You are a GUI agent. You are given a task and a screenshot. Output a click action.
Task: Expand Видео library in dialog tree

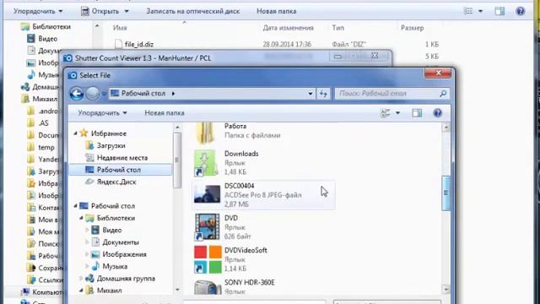click(x=87, y=231)
